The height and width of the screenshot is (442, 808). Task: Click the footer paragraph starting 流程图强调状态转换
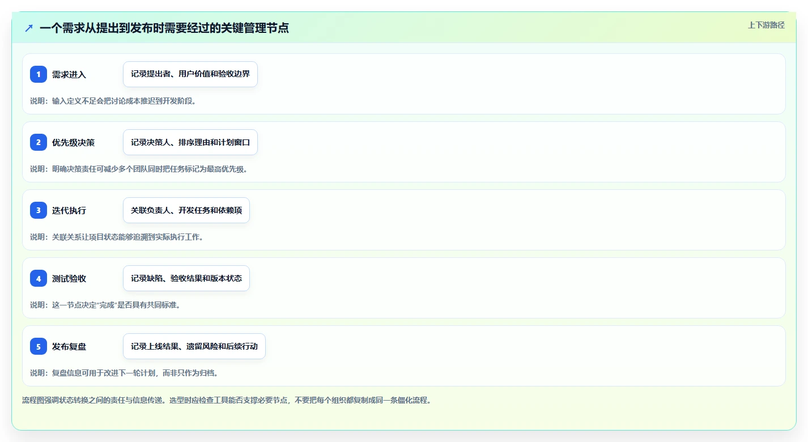[227, 400]
